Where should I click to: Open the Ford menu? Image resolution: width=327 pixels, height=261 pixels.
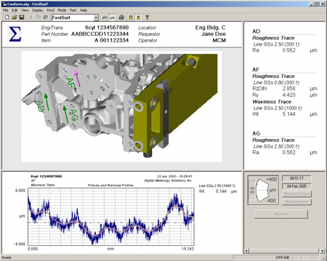coord(51,10)
